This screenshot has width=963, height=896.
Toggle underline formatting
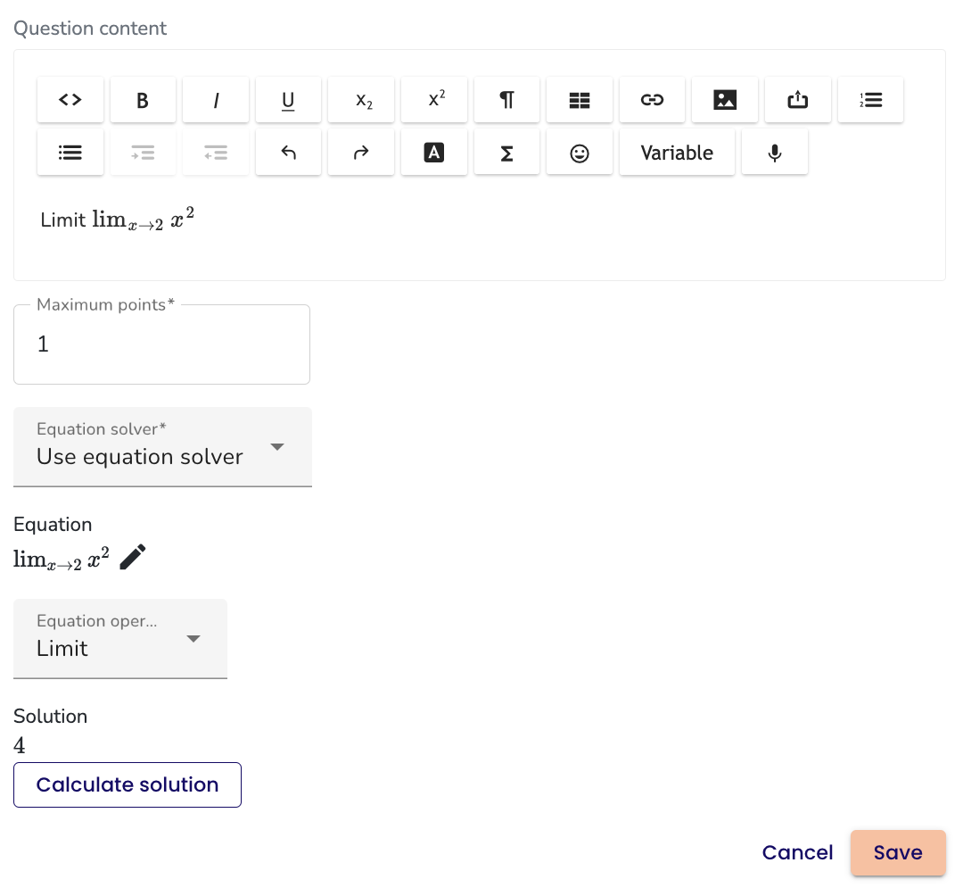click(288, 100)
